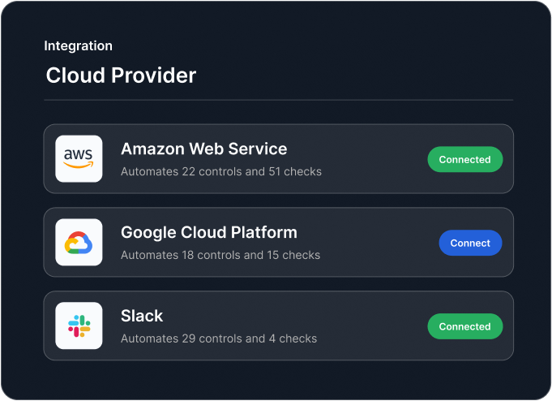
Task: Click the AWS logo icon
Action: (79, 158)
